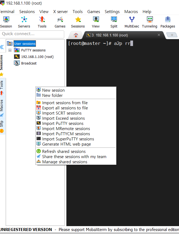Open the Sessions star sidebar tab

point(2,65)
